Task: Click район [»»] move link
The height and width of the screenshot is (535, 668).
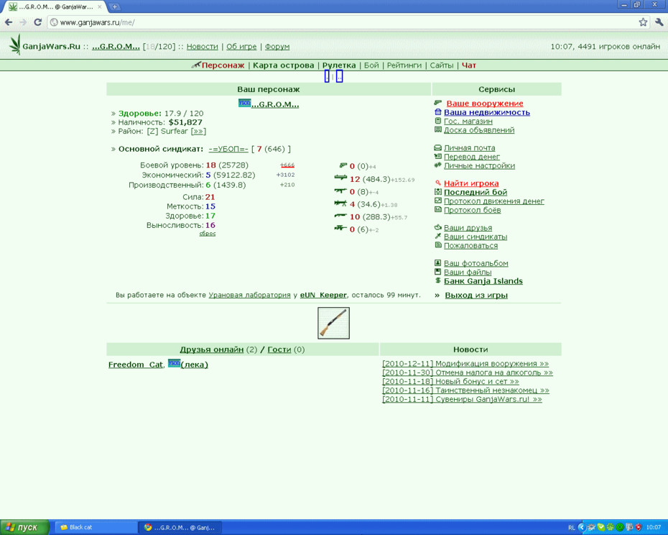Action: pos(198,131)
